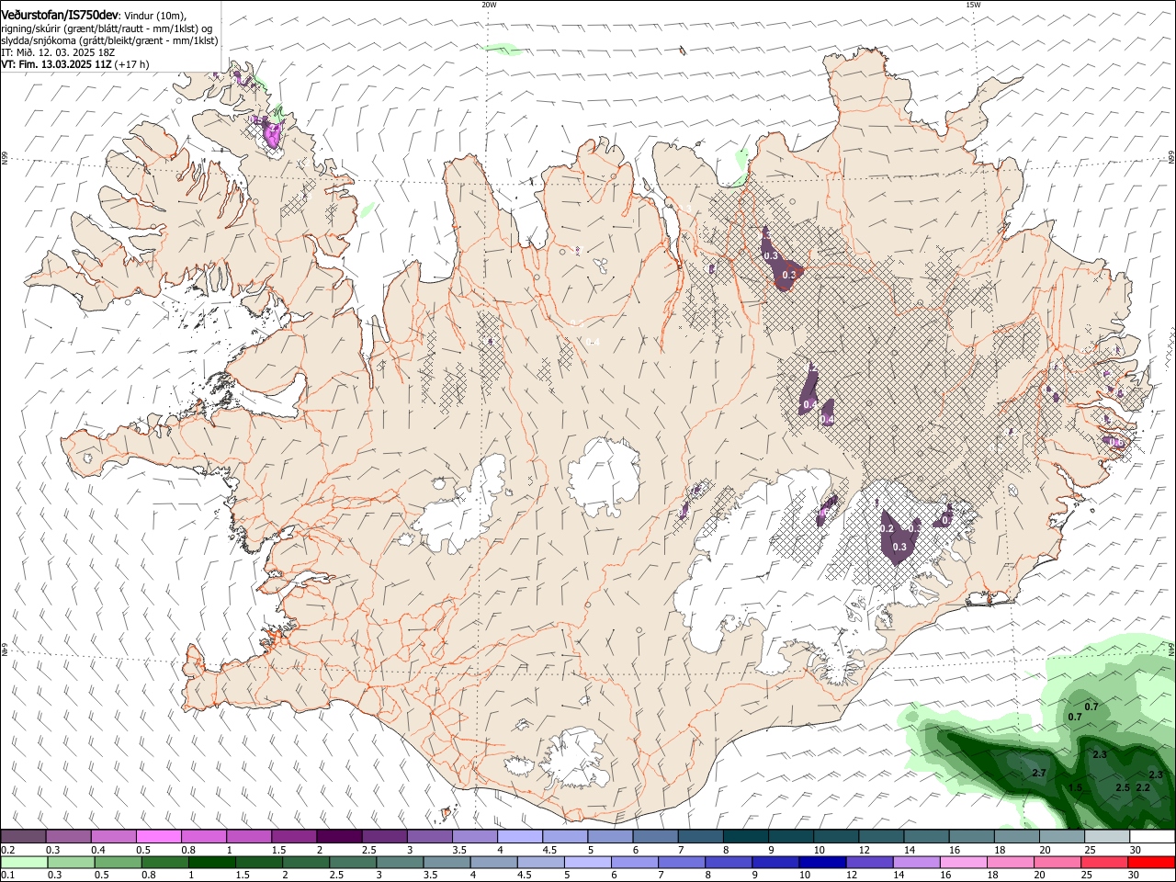Pick the deep blue swatch between 10 and 12 in the lower legend
This screenshot has width=1176, height=882.
tap(821, 863)
